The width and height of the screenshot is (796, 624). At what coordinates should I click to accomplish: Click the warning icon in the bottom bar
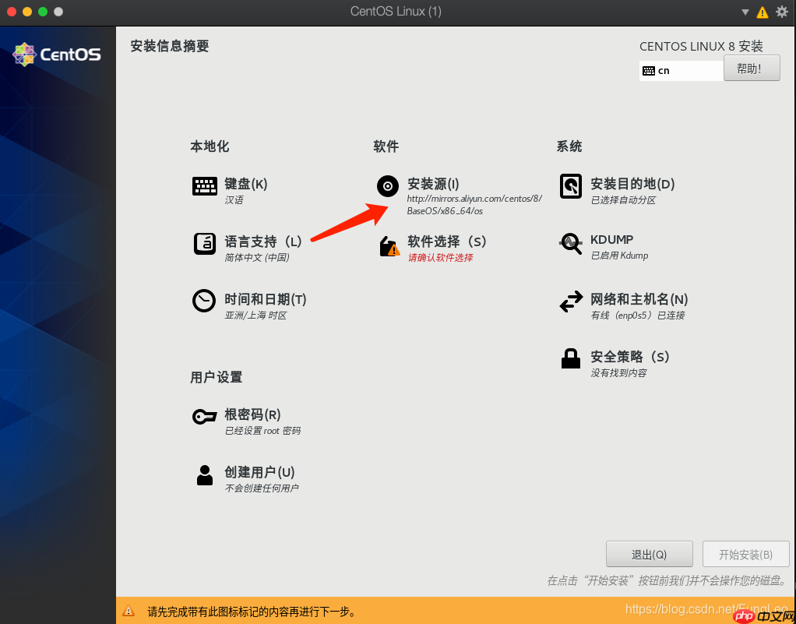click(x=129, y=611)
